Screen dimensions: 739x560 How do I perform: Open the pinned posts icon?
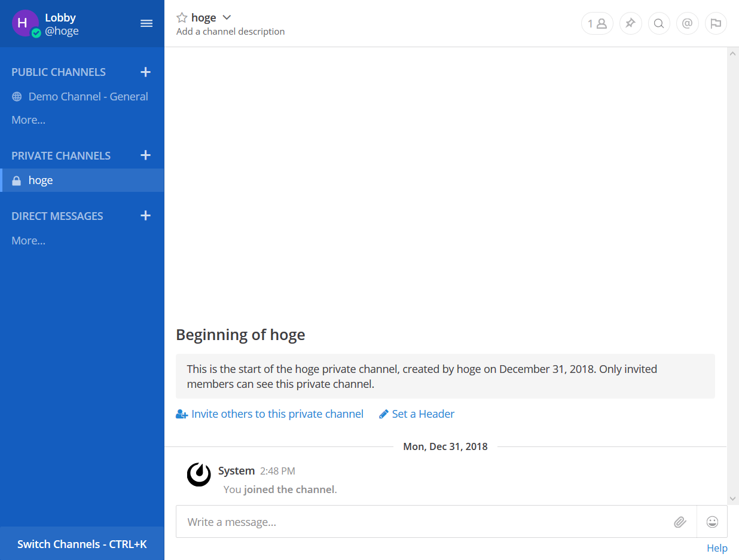point(630,23)
